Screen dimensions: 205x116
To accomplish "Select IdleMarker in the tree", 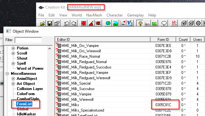I will [x=26, y=114].
